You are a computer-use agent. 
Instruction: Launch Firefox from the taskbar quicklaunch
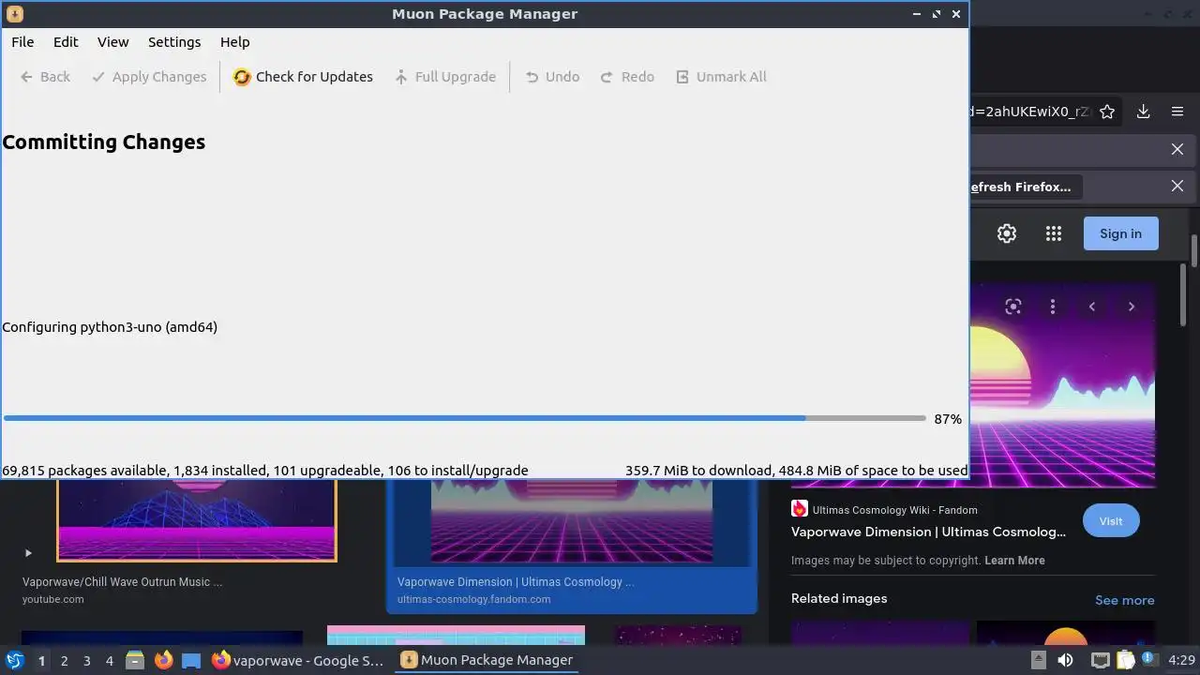[163, 661]
